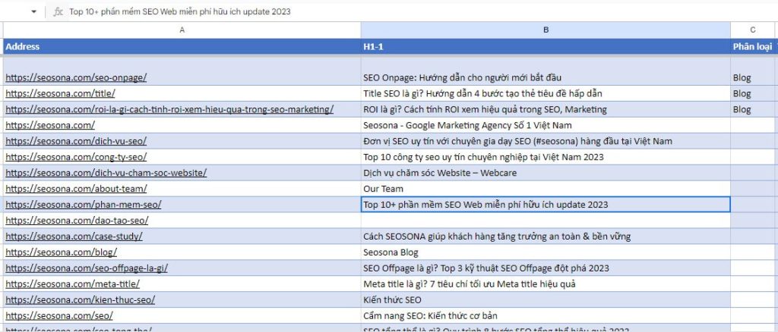Select empty H1-1 cell for dao-tao-seo row
Viewport: 778px width, 332px height.
(x=546, y=220)
